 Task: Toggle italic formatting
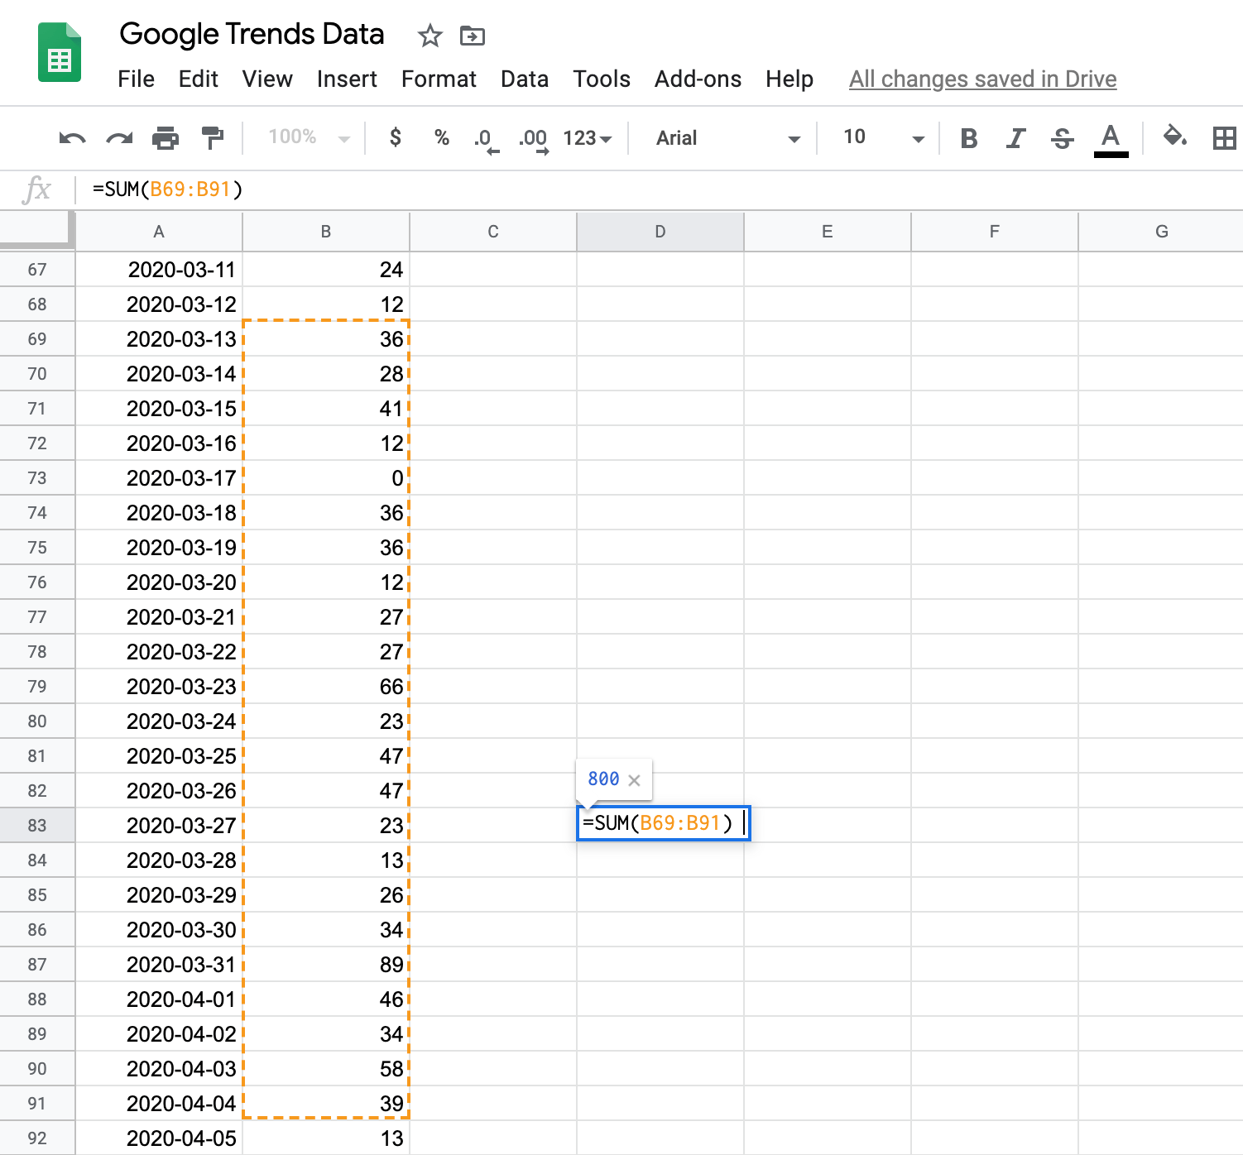pos(1015,138)
